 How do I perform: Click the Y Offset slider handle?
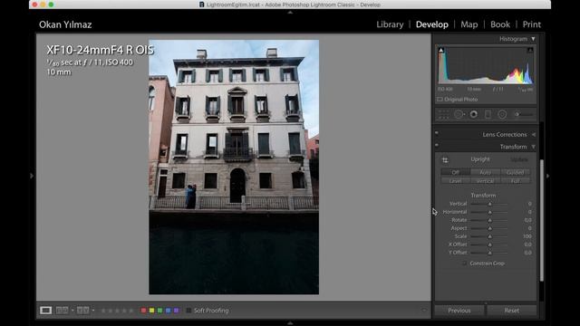[x=489, y=253]
